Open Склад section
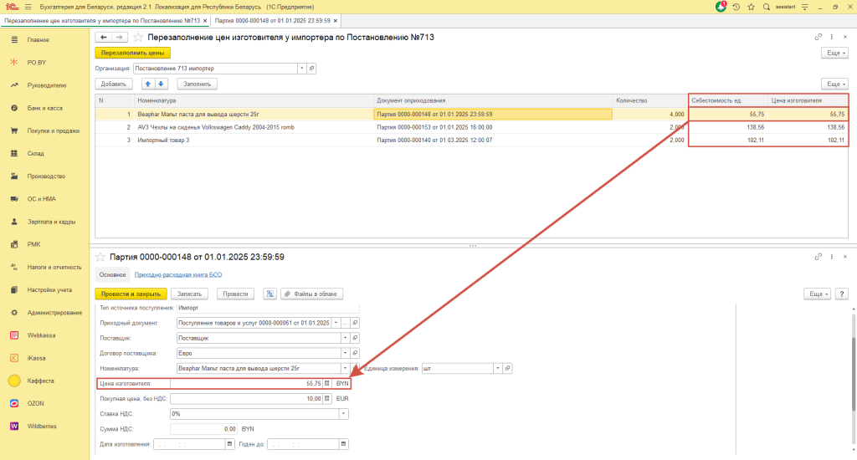857x460 pixels. click(x=35, y=154)
